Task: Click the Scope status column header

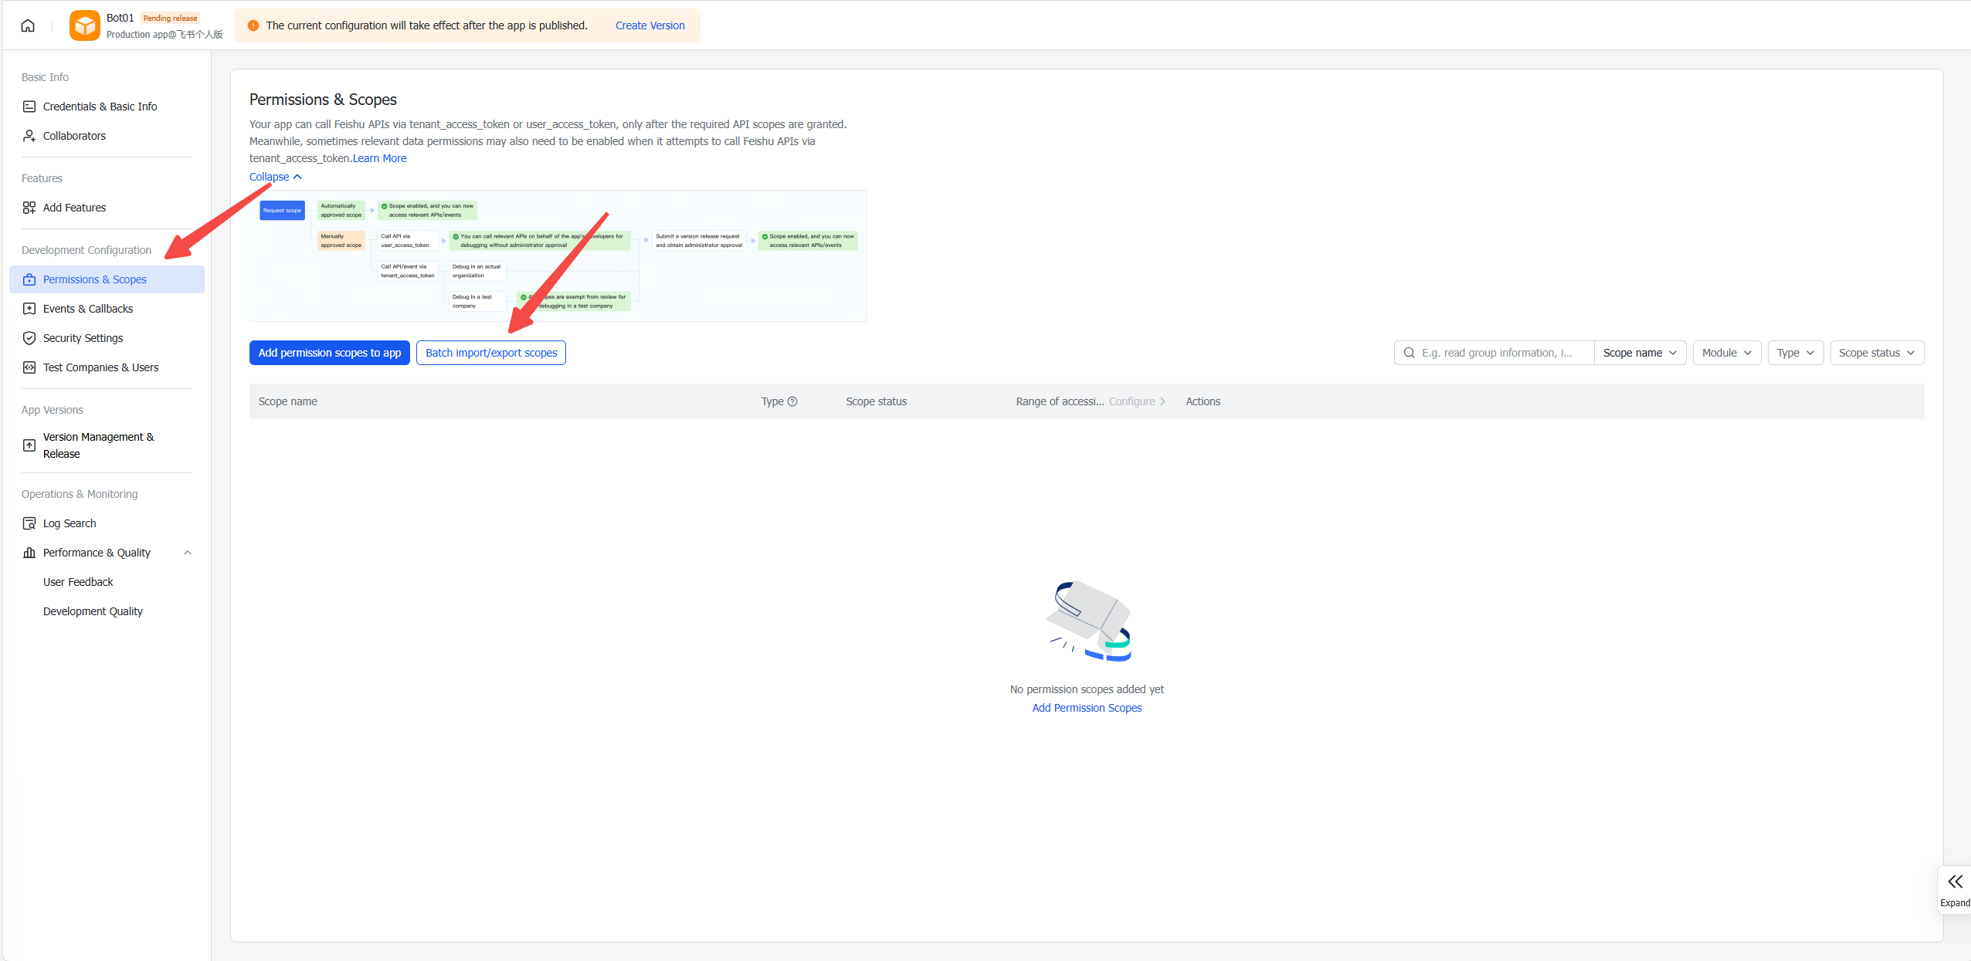Action: 877,401
